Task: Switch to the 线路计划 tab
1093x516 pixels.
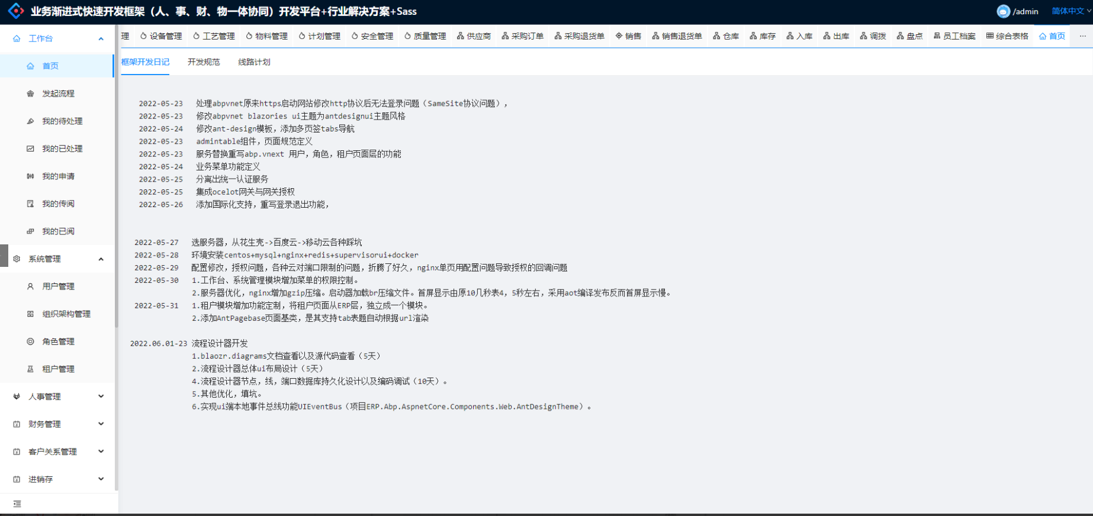Action: pyautogui.click(x=254, y=62)
